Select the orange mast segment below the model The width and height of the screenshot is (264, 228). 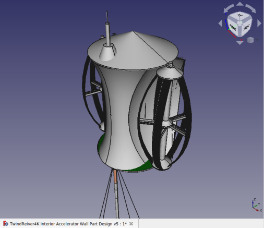(x=115, y=176)
